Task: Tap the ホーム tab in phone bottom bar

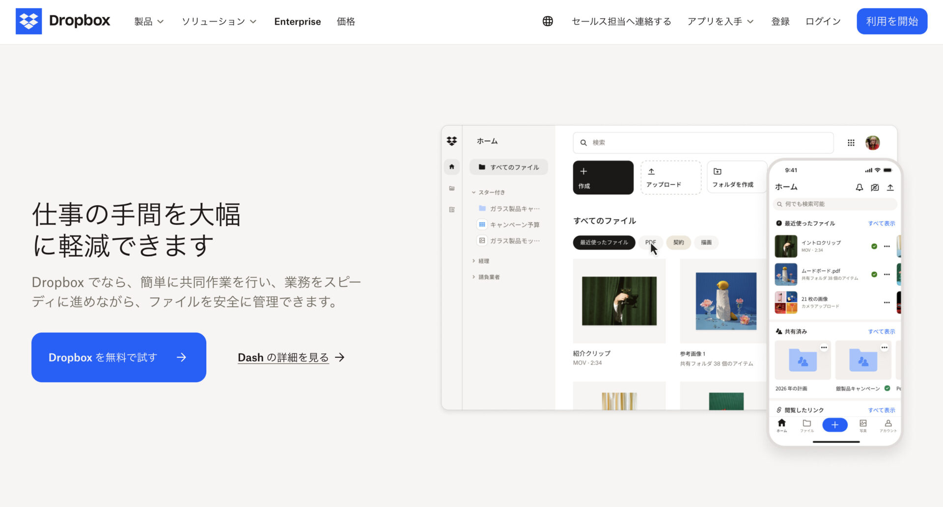Action: tap(782, 426)
